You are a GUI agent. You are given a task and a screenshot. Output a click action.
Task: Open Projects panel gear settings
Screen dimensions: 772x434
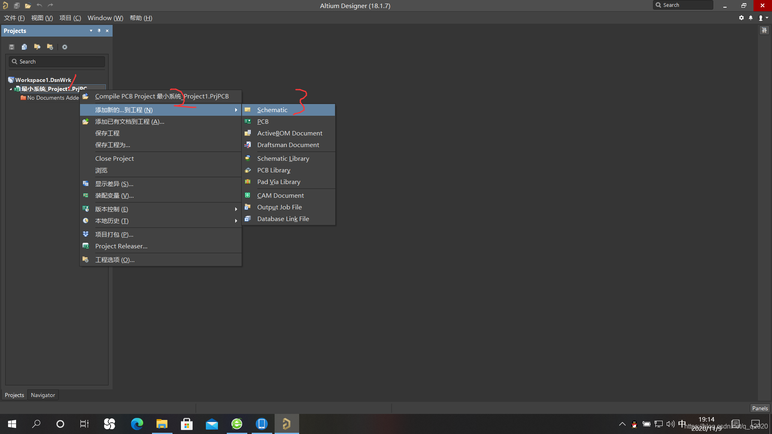65,47
